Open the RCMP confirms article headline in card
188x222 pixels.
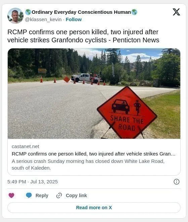[x=94, y=154]
